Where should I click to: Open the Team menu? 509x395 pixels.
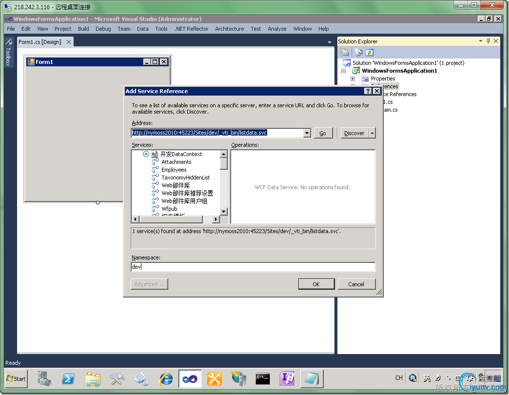124,29
